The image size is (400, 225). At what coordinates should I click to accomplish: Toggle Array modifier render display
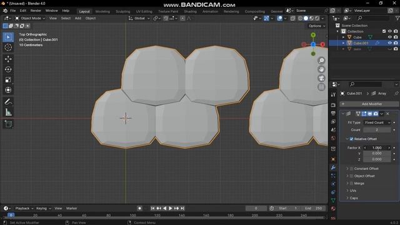[376, 114]
